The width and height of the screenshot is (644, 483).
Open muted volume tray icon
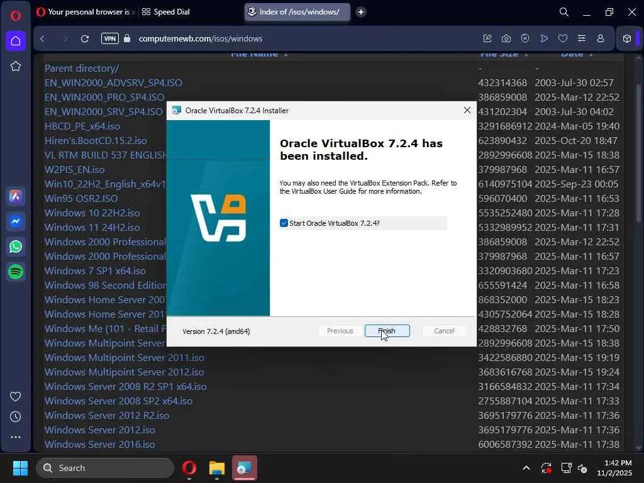(x=582, y=468)
